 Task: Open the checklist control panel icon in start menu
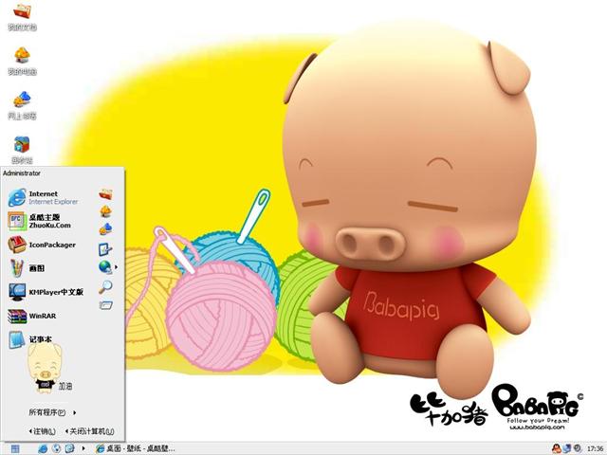[x=105, y=249]
